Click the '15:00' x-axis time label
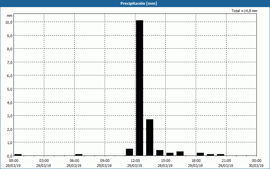This screenshot has height=169, width=270. (x=165, y=161)
